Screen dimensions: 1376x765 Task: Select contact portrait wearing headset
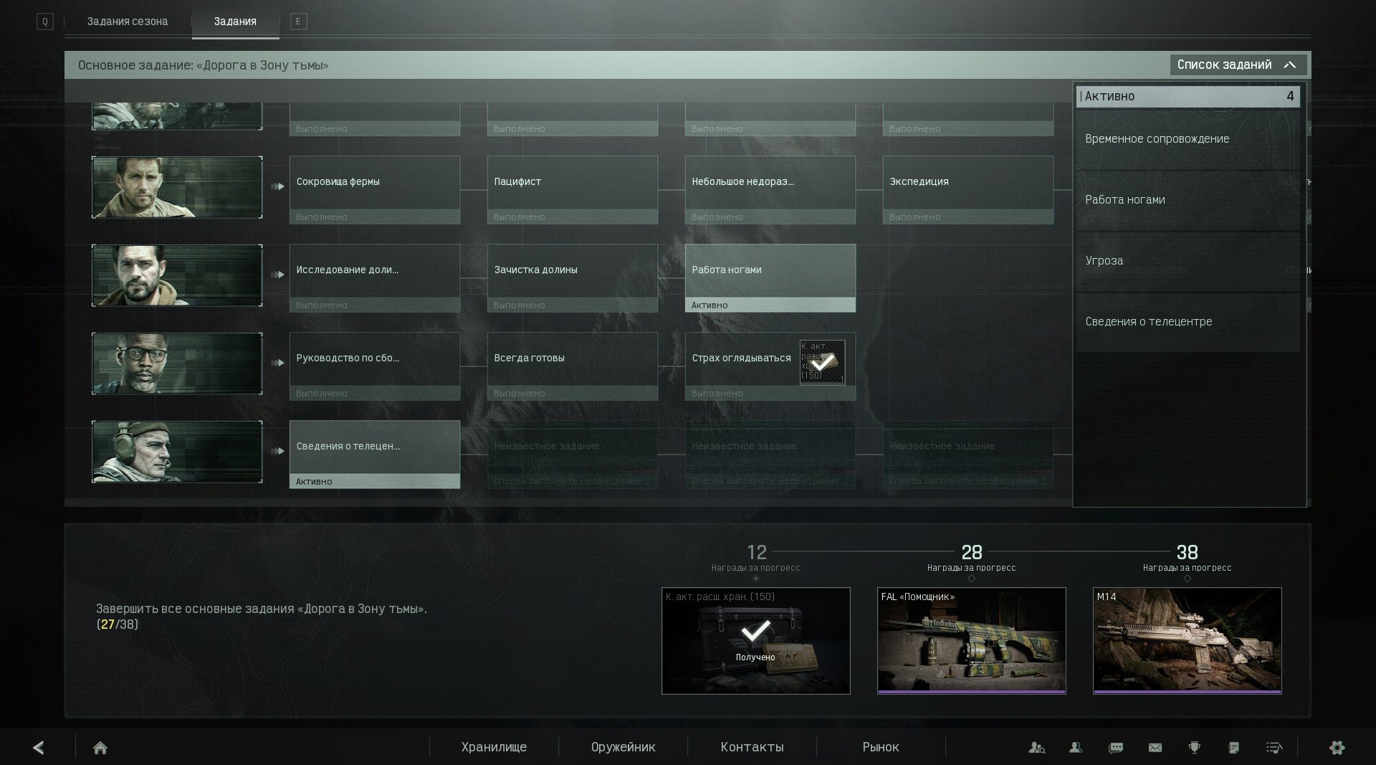177,452
